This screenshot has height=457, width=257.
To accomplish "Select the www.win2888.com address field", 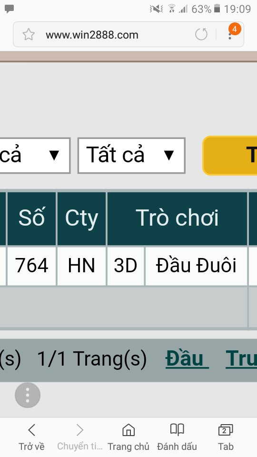I will point(92,35).
